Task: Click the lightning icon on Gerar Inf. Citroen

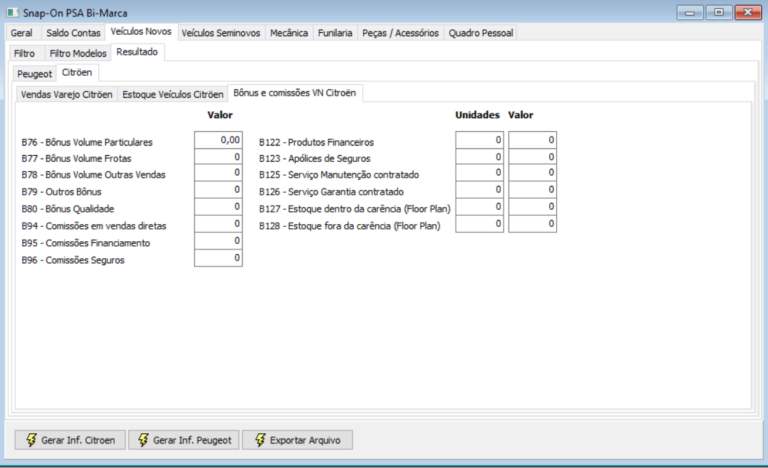Action: click(31, 439)
